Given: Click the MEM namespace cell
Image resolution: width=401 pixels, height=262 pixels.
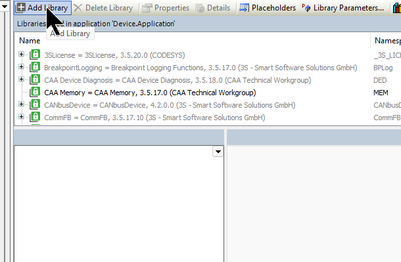Looking at the screenshot, I should coord(381,93).
